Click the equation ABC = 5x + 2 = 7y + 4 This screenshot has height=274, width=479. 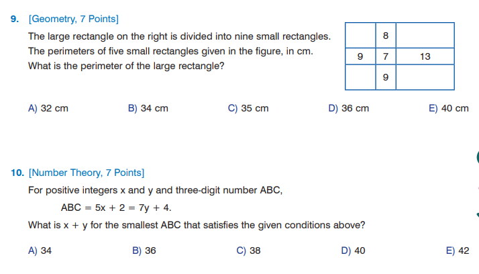click(x=121, y=208)
